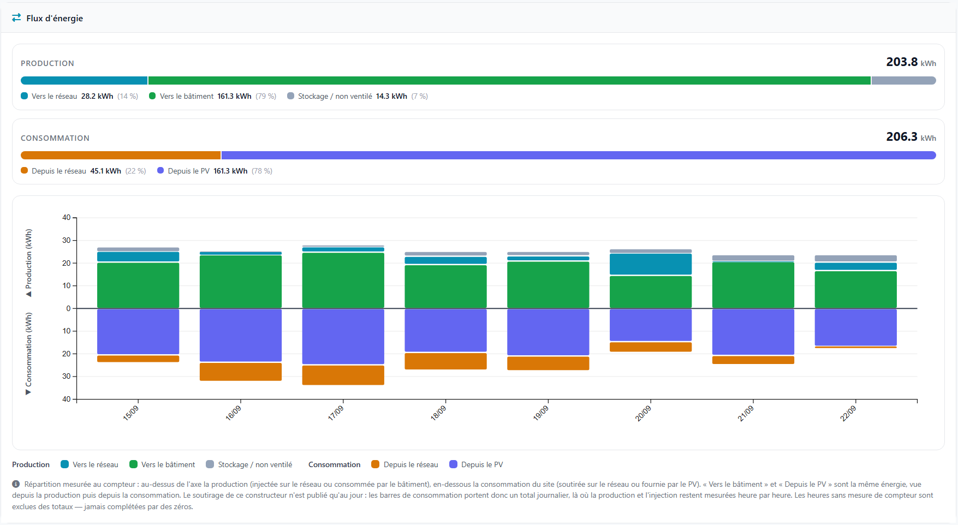Screen dimensions: 958x525
Task: Click the "Flux d'énergie" title text
Action: 55,18
